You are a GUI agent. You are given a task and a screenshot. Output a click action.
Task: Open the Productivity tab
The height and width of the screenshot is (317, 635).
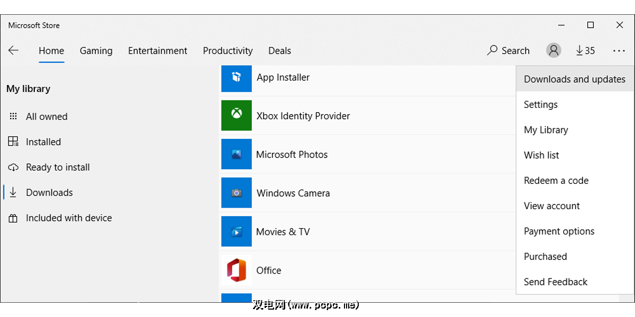(x=228, y=51)
